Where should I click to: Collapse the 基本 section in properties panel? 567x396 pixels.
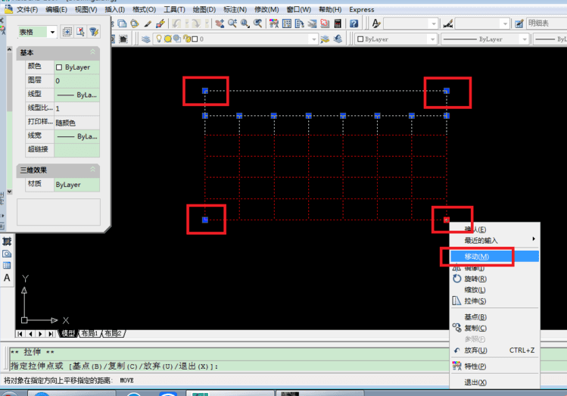point(92,52)
